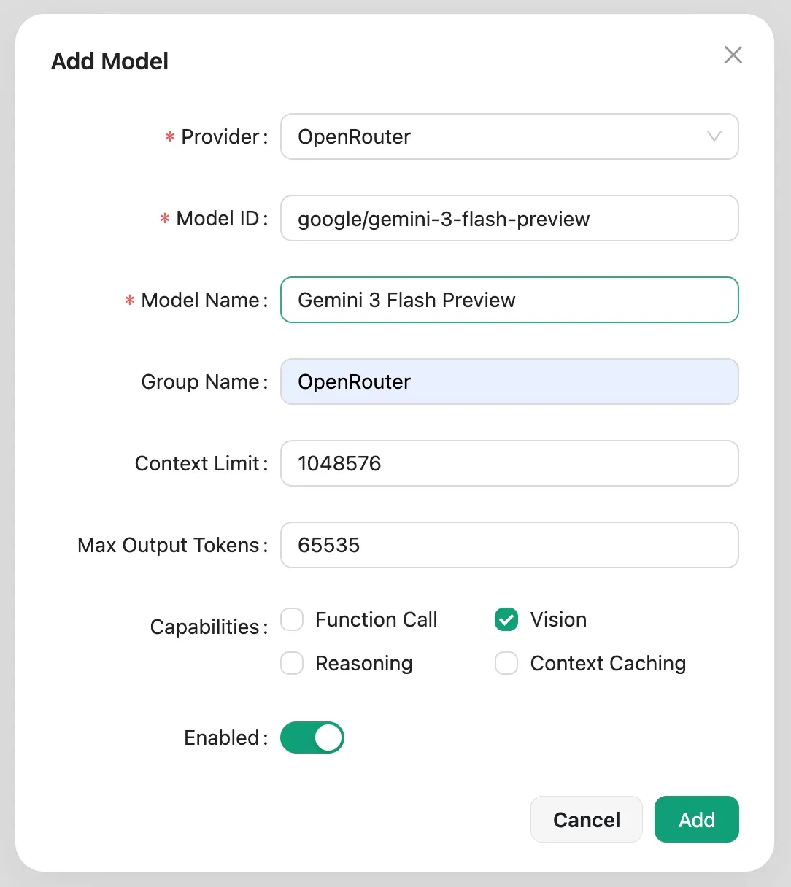Click the green Vision checkmark icon
This screenshot has width=791, height=887.
(506, 619)
